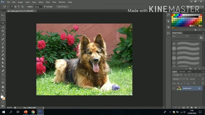Open Windows Start menu
The width and height of the screenshot is (205, 115).
(x=4, y=112)
